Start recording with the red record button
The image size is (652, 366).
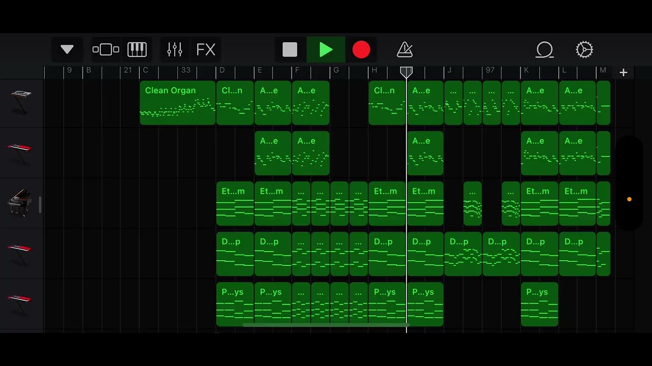(x=361, y=50)
